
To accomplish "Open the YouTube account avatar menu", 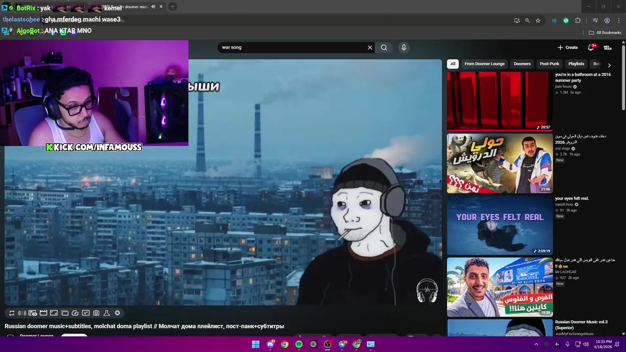I will point(607,47).
